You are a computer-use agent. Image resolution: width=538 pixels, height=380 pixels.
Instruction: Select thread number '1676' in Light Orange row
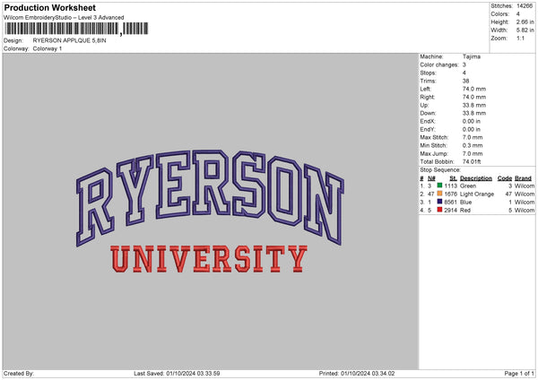tap(450, 194)
